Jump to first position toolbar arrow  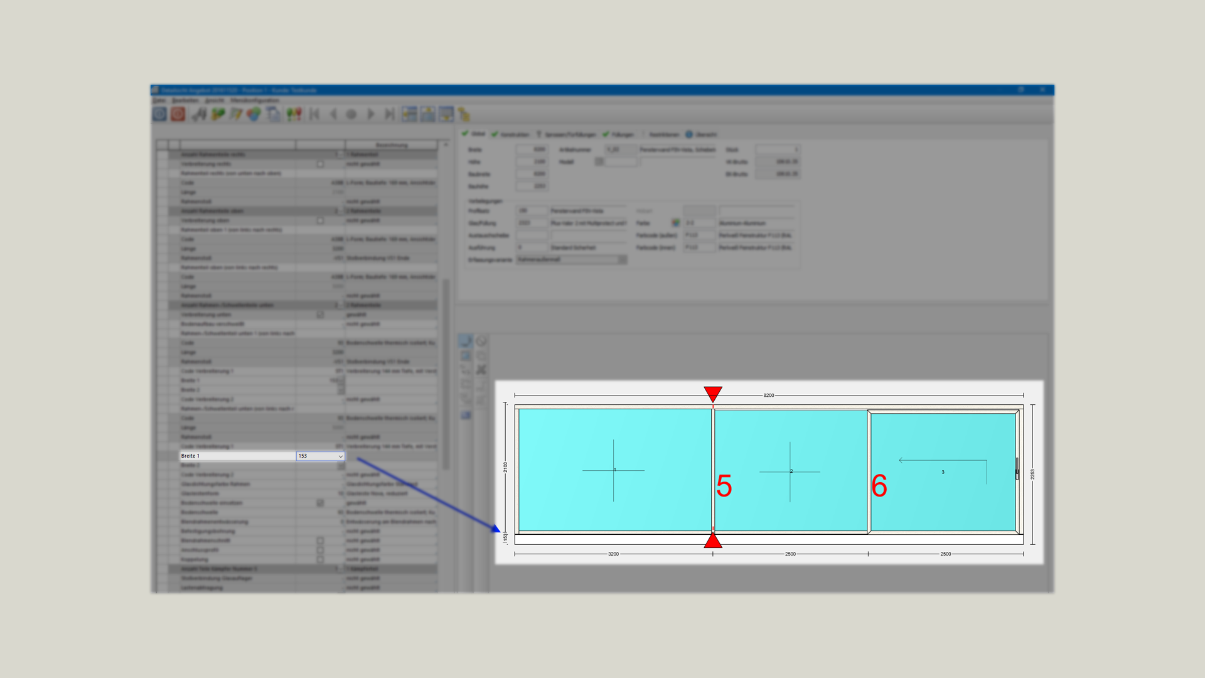(314, 114)
